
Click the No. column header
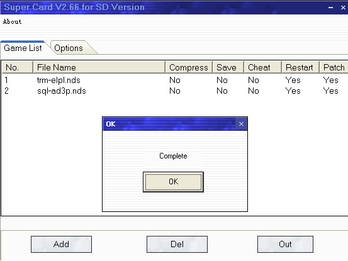(x=18, y=67)
